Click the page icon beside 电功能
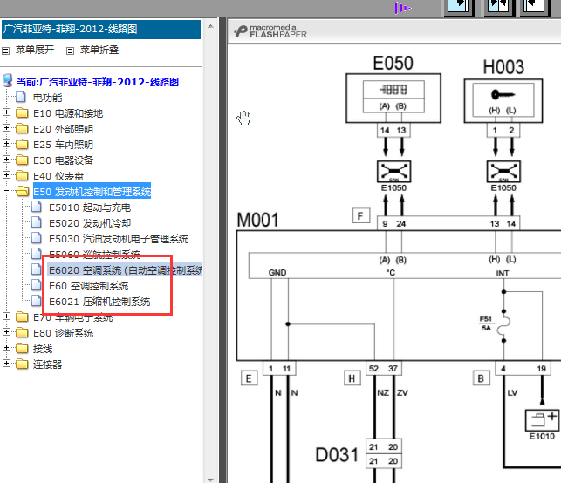The height and width of the screenshot is (483, 561). 21,97
